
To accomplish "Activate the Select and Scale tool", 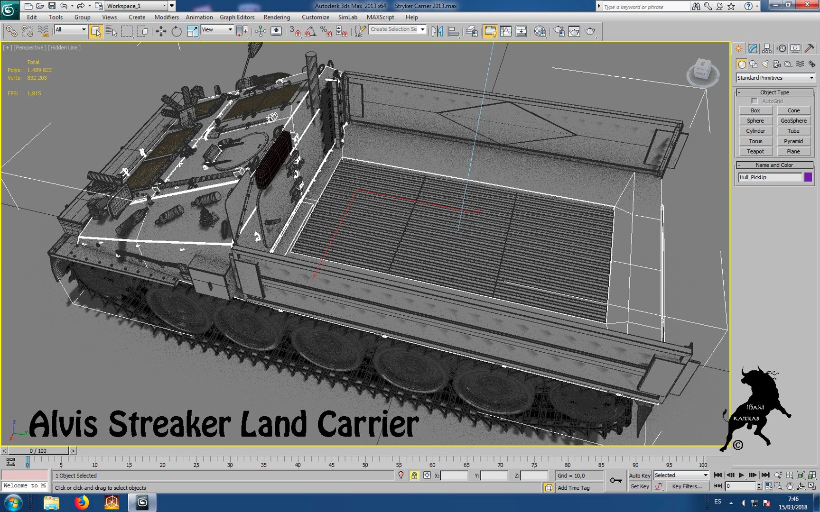I will click(x=192, y=31).
